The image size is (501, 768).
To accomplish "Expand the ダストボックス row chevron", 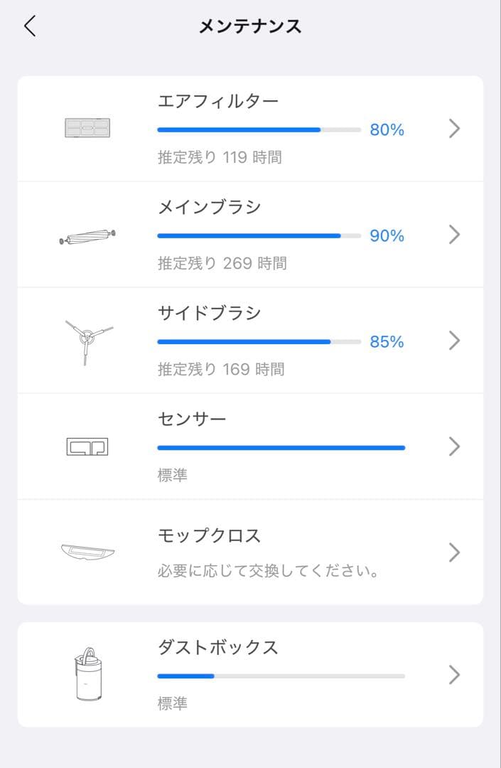I will [454, 676].
